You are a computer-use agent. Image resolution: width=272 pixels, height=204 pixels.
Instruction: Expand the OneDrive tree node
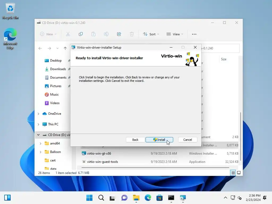38,114
